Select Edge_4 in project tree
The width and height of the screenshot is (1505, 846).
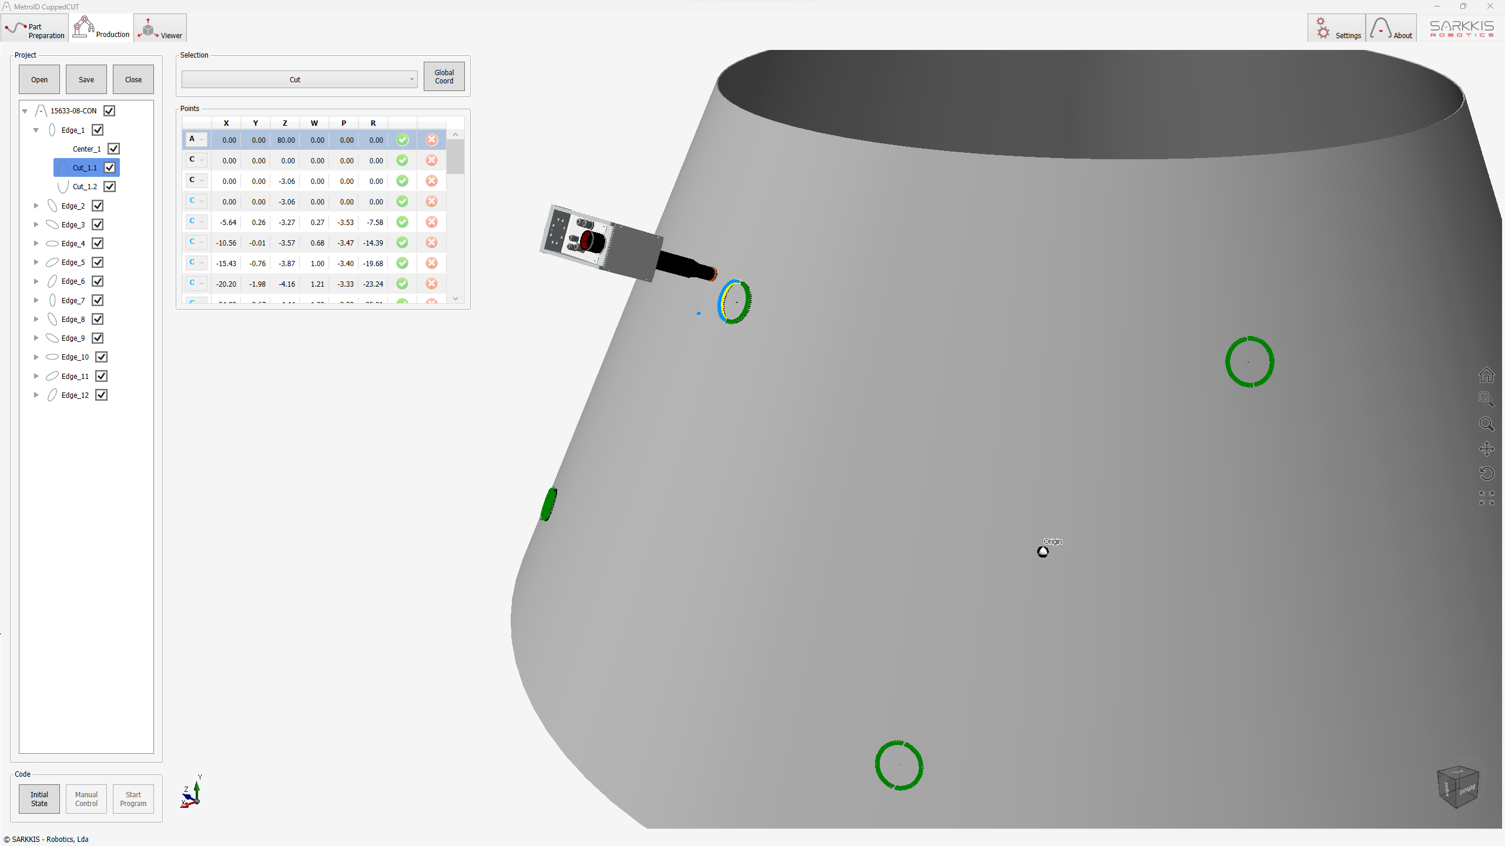pyautogui.click(x=73, y=243)
